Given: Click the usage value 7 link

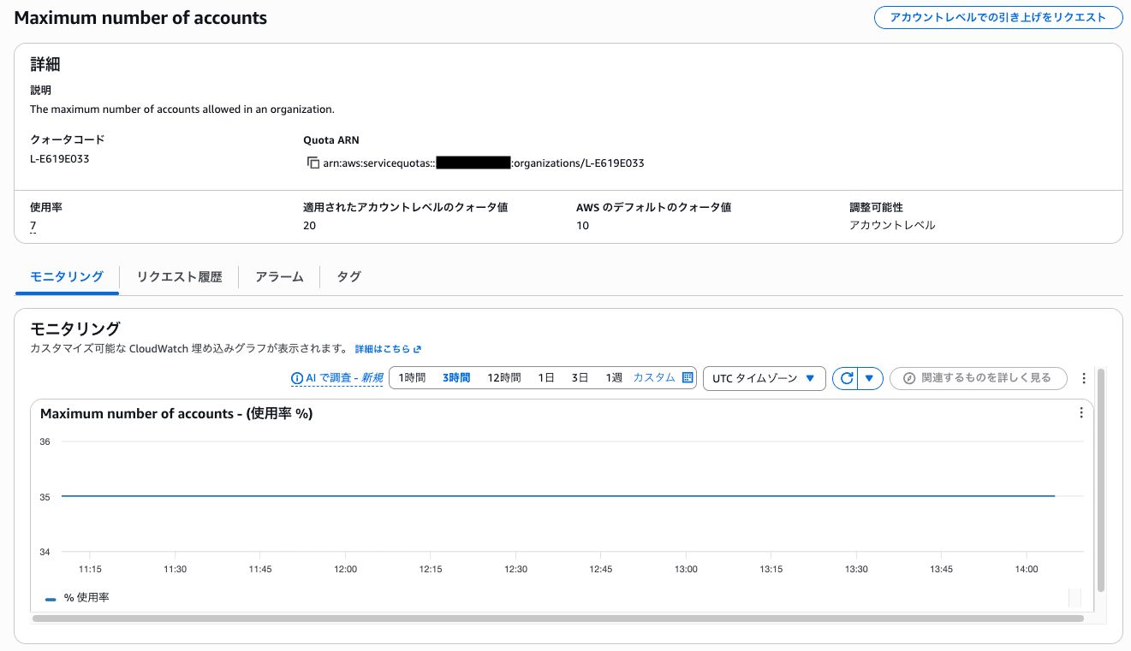Looking at the screenshot, I should tap(33, 226).
